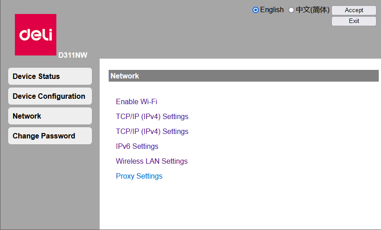
Task: Open the Device Configuration menu
Action: pyautogui.click(x=50, y=96)
